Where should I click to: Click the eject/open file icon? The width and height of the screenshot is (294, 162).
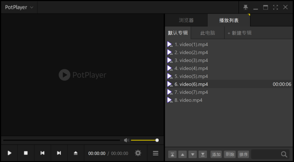pos(76,153)
